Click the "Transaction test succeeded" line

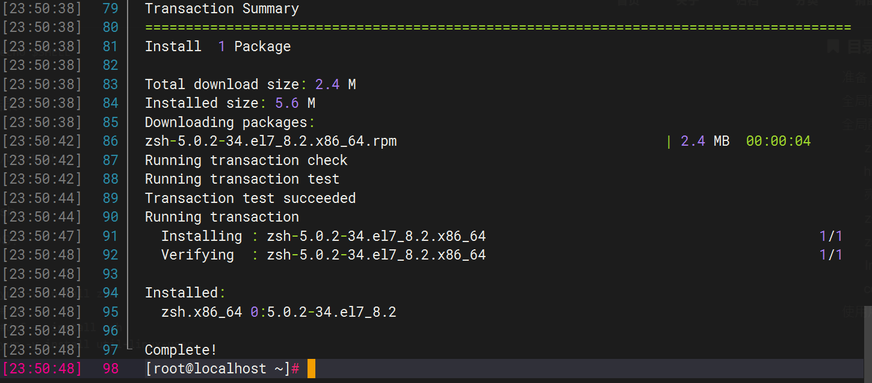tap(250, 198)
